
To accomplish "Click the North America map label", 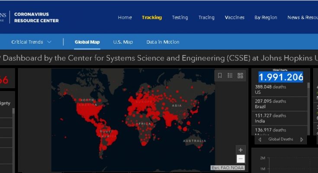I will coord(87,103).
